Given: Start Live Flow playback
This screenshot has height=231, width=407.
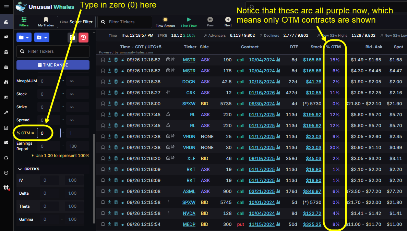Looking at the screenshot, I should (189, 22).
